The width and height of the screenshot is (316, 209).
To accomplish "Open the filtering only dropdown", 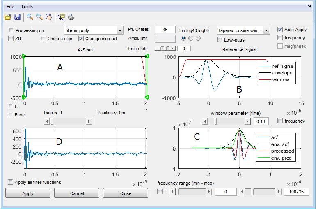I will [94, 30].
